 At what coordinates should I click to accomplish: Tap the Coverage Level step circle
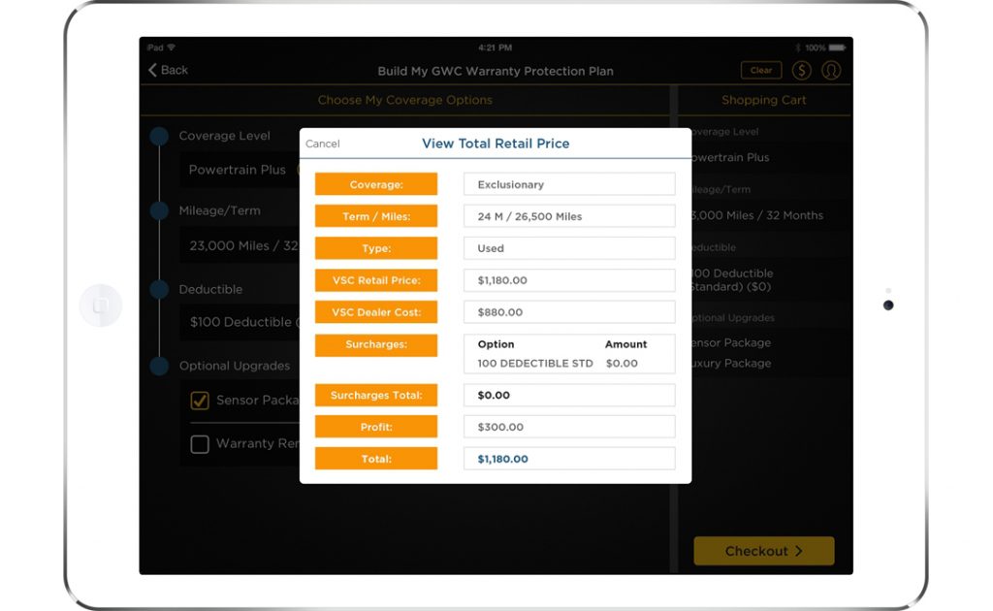pos(160,137)
